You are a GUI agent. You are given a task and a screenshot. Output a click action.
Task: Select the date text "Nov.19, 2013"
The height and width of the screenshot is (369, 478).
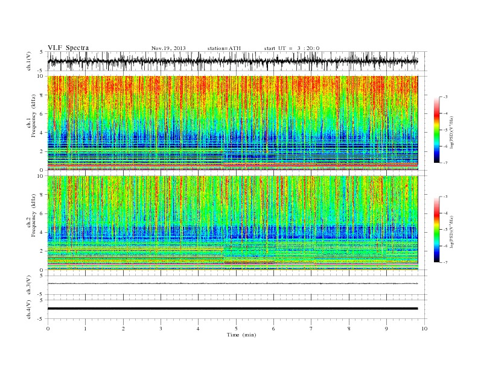(x=168, y=48)
